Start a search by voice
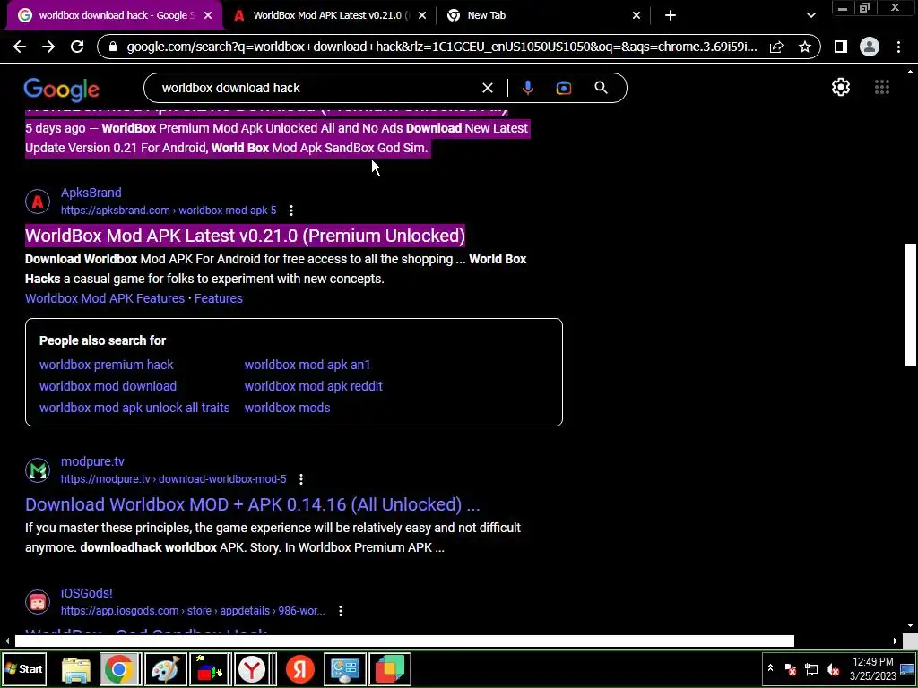The height and width of the screenshot is (688, 918). [x=527, y=88]
